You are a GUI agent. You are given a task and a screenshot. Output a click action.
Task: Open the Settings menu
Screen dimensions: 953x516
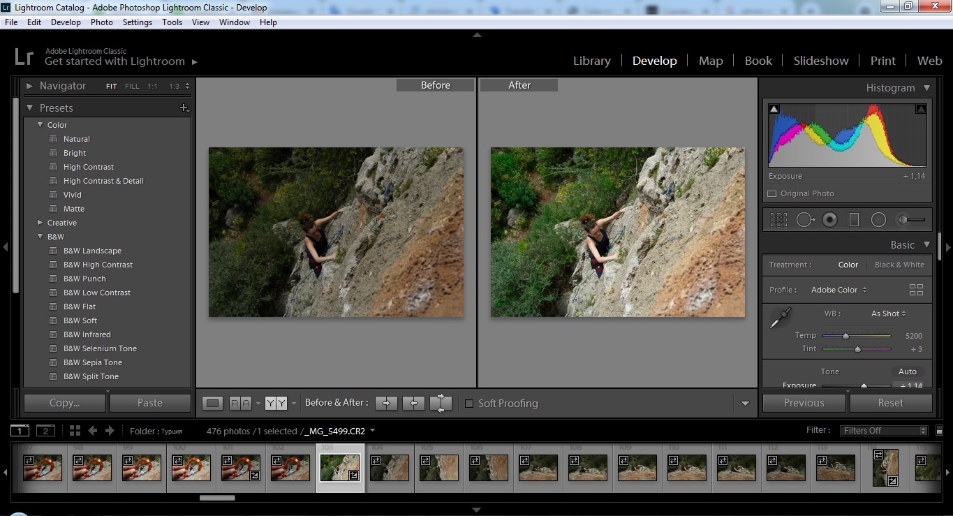[138, 22]
